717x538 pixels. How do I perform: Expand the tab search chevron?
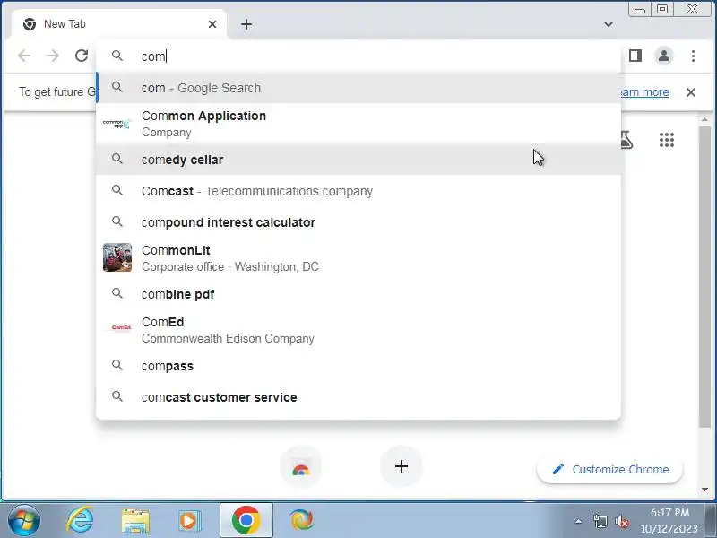tap(609, 24)
